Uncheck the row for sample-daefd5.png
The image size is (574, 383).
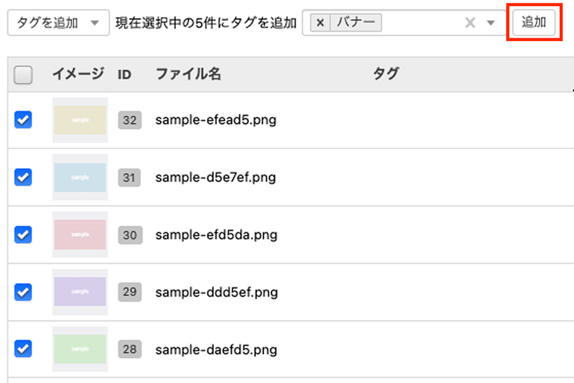click(x=23, y=349)
